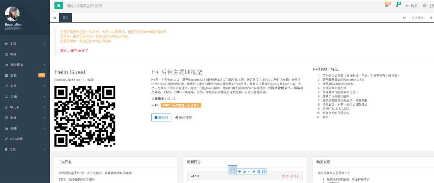
Task: Open the bell notifications with the 8 badge
Action: 397,5
